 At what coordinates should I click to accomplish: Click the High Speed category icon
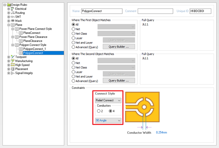[x=13, y=65]
